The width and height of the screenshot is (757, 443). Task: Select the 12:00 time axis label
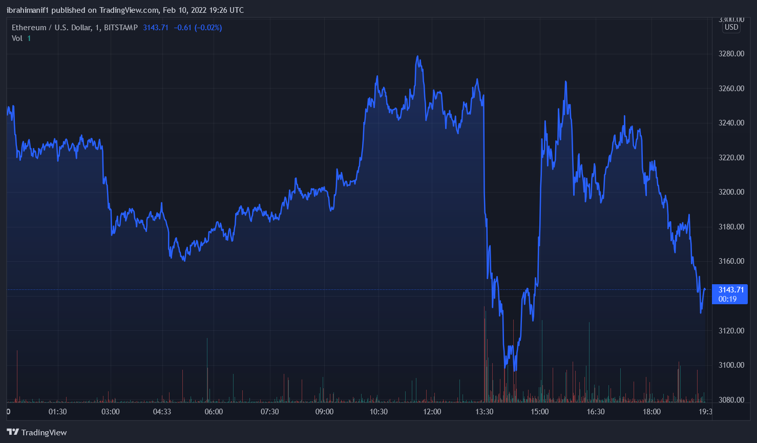[432, 412]
